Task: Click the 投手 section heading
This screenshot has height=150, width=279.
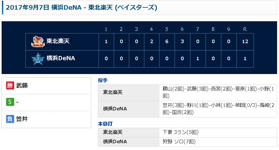Action: [x=102, y=80]
